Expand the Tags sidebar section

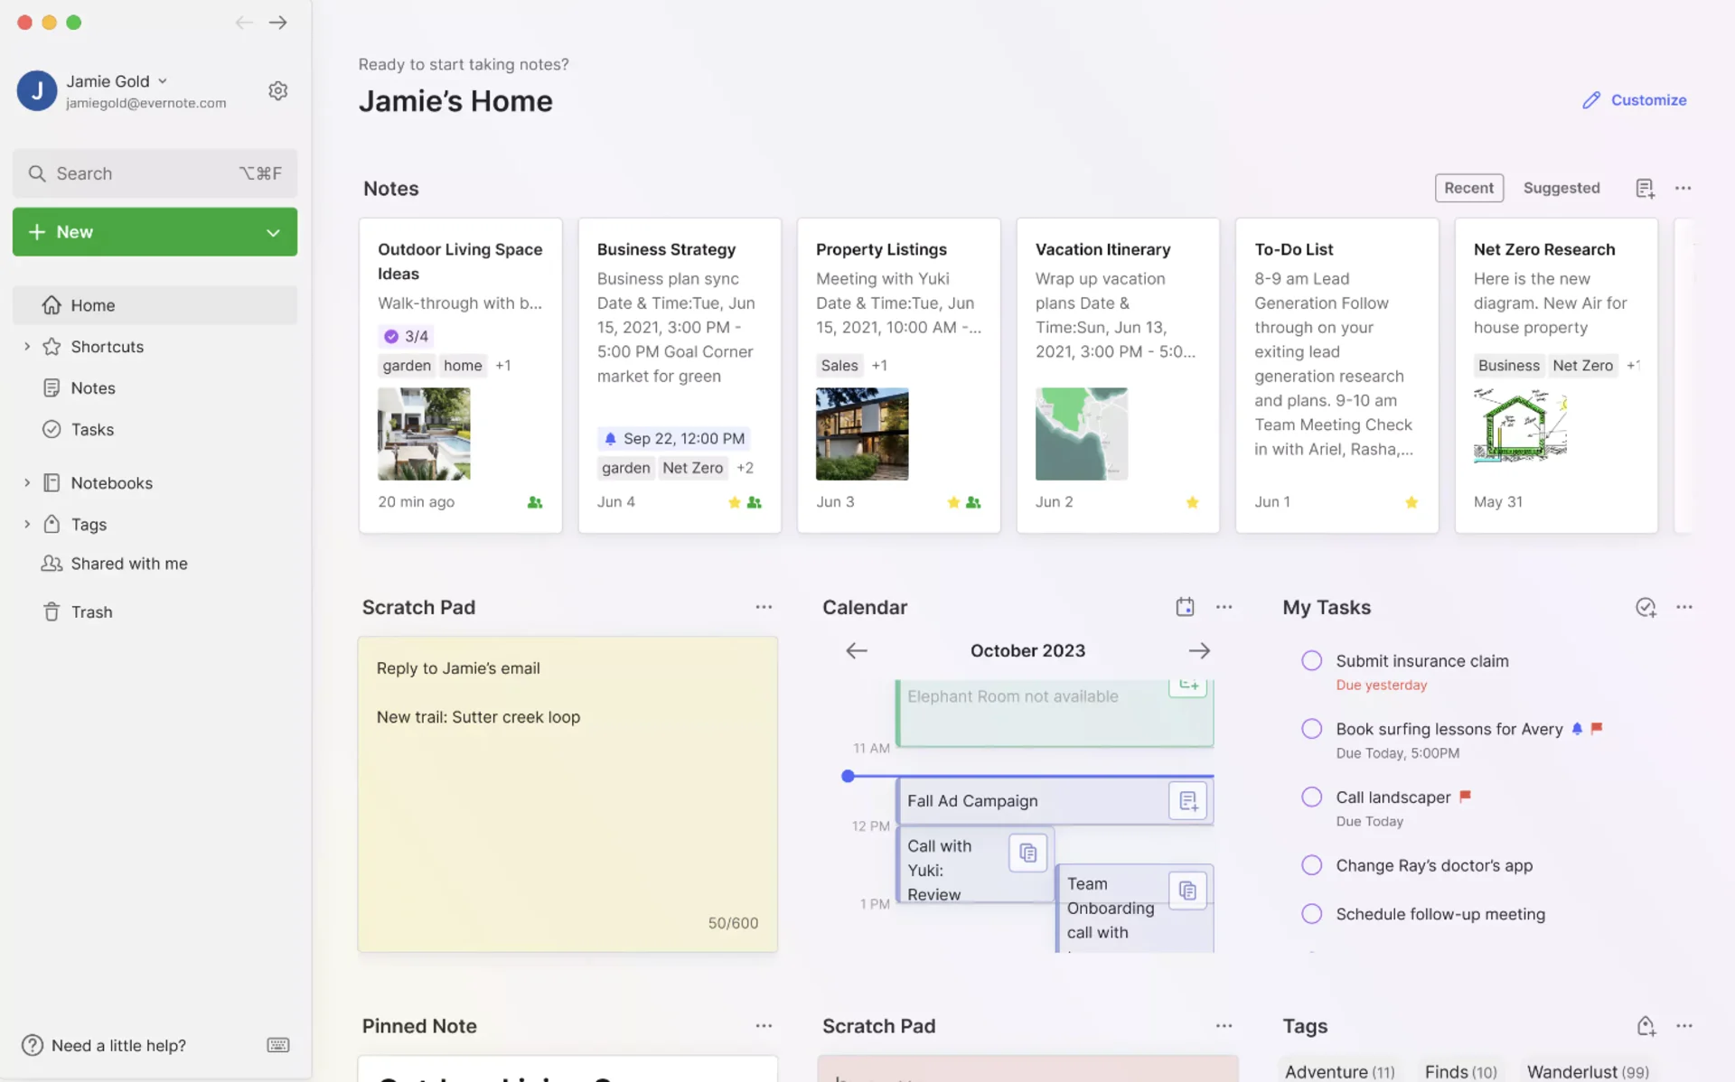tap(26, 524)
